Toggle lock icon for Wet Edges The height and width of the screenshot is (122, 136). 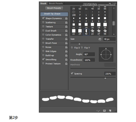[x=66, y=51]
